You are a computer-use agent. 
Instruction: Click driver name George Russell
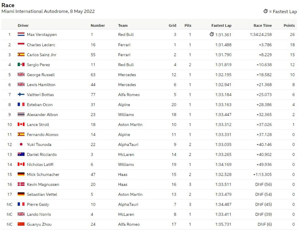click(x=41, y=75)
